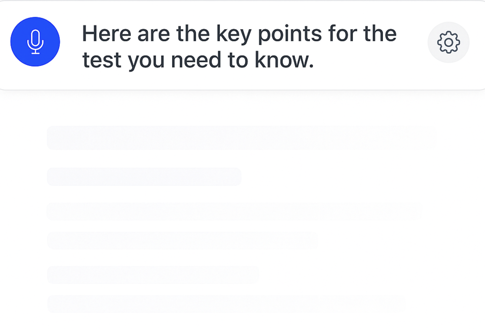Click the word 'you' in the transcript
The height and width of the screenshot is (329, 485).
tap(146, 61)
